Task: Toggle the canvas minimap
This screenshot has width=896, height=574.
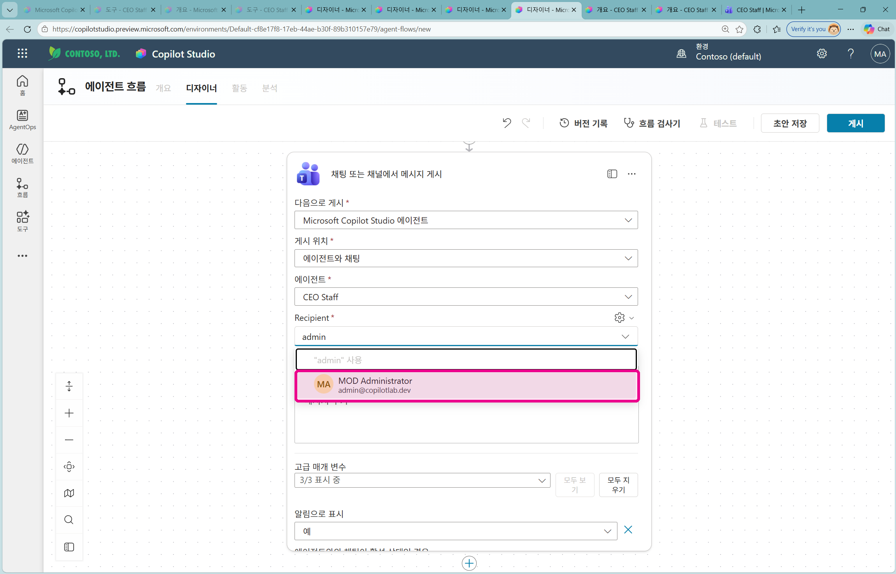Action: click(69, 493)
